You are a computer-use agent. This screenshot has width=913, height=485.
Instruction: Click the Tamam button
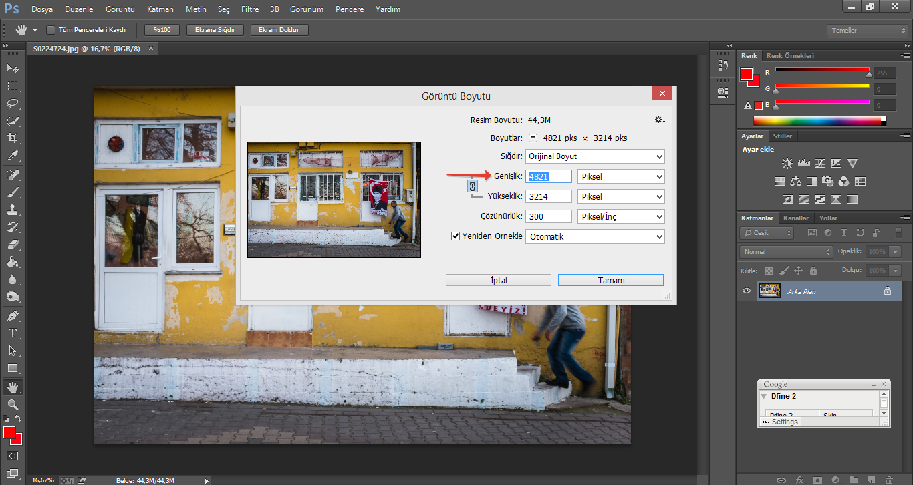click(610, 280)
